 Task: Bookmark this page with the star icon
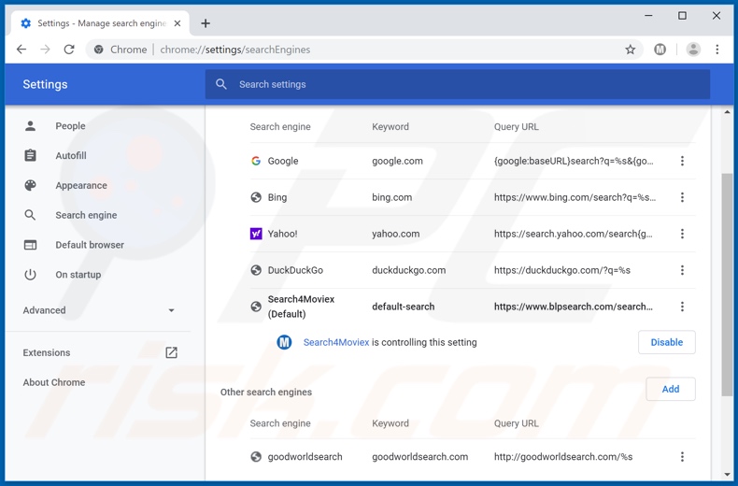(631, 50)
